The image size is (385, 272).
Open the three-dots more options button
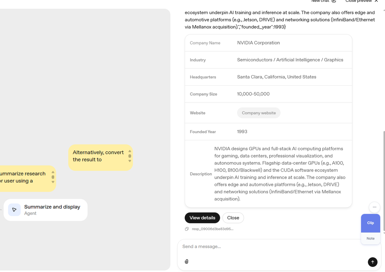click(x=374, y=207)
